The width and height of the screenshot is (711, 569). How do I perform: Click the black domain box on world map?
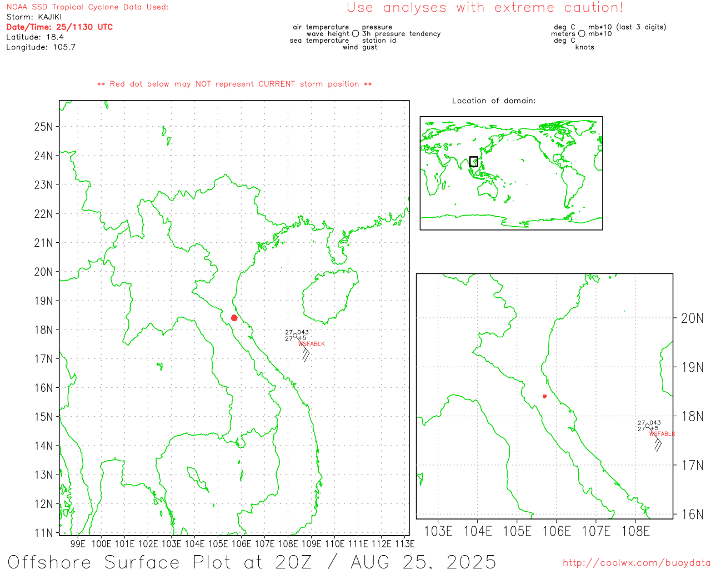(x=474, y=162)
